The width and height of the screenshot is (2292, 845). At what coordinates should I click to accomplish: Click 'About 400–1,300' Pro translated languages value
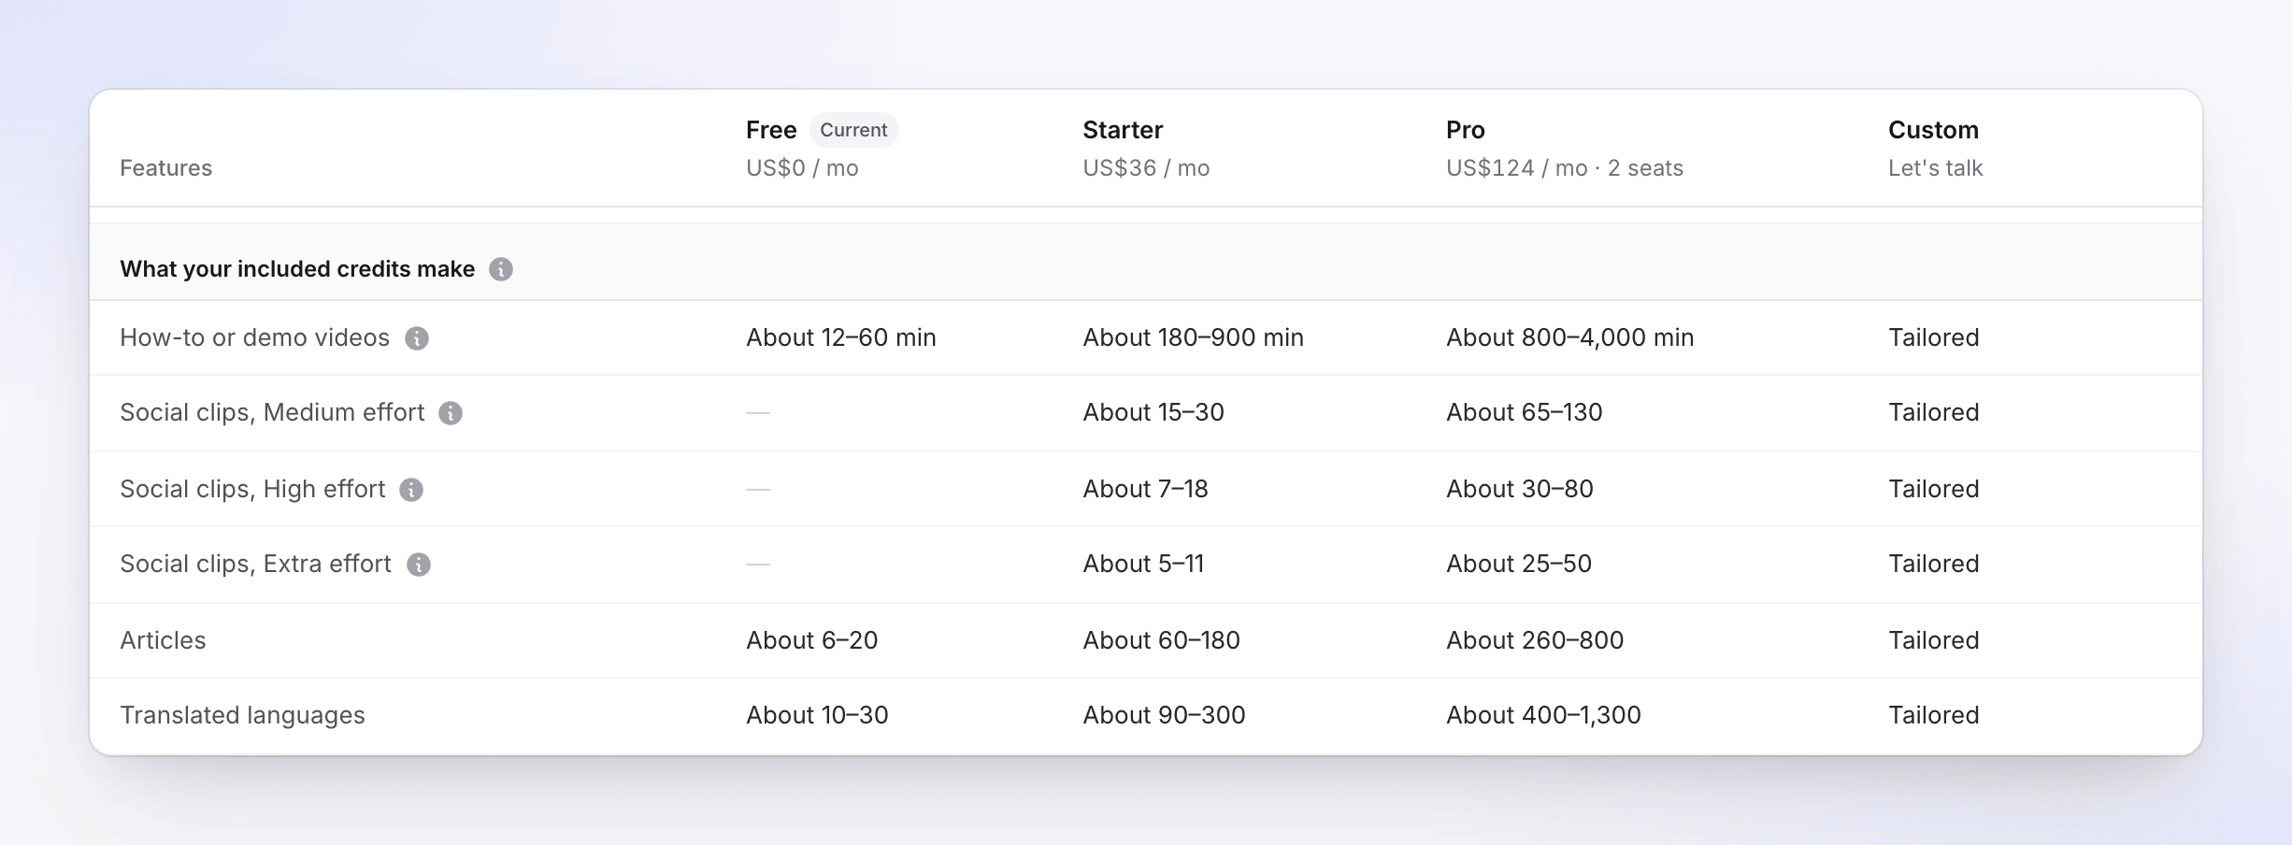click(x=1543, y=715)
